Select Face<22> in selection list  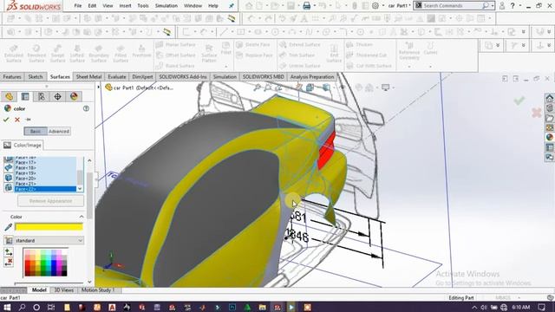(x=45, y=189)
